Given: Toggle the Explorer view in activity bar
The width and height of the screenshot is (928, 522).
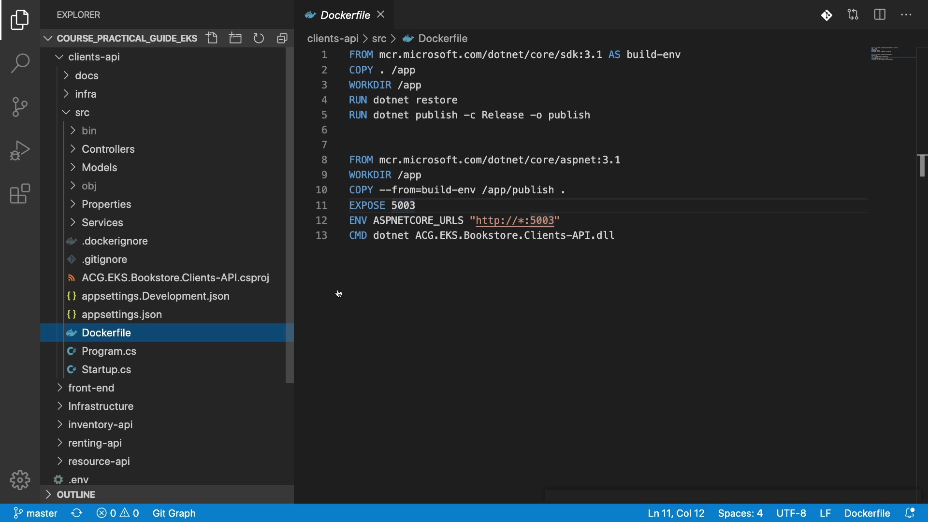Looking at the screenshot, I should (x=20, y=20).
